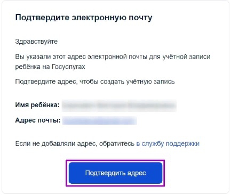This screenshot has height=195, width=231.
Task: Click the blue Подтвердить адрес button
Action: pyautogui.click(x=116, y=173)
